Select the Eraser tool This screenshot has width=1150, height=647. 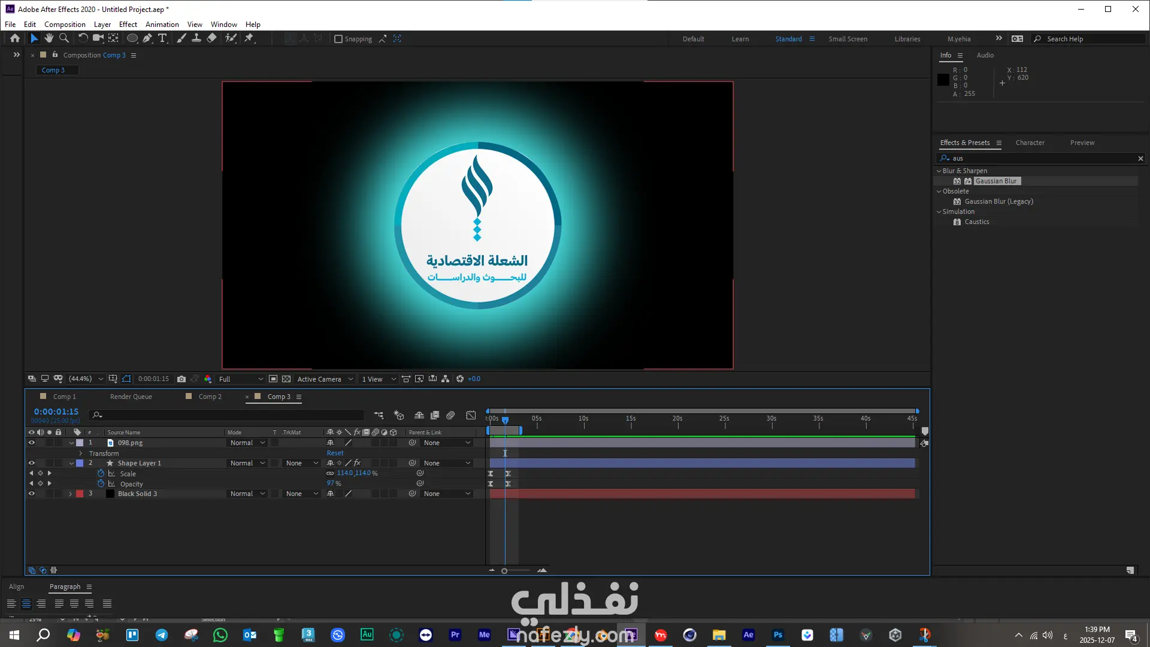point(211,38)
